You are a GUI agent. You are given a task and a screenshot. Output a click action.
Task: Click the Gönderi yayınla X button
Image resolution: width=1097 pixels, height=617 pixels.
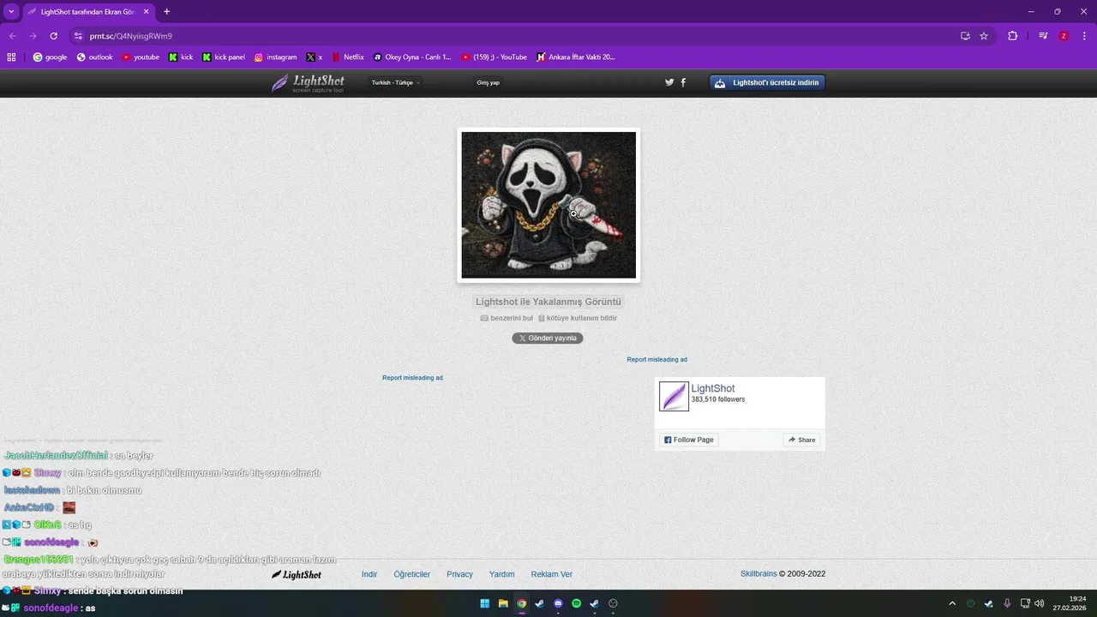548,338
